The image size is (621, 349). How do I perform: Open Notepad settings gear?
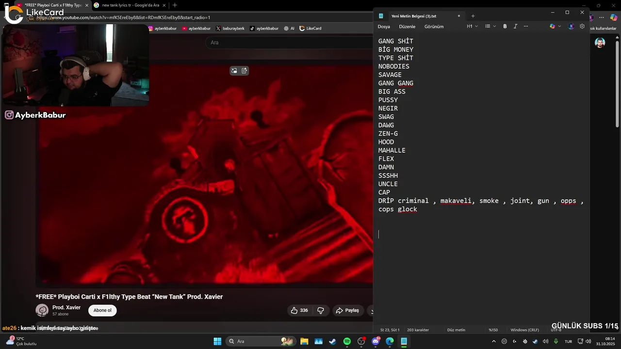[582, 26]
